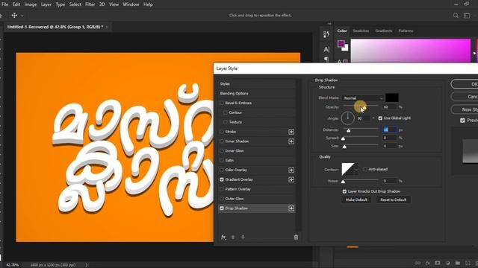Open the Filter menu
478x268 pixels.
pos(90,4)
